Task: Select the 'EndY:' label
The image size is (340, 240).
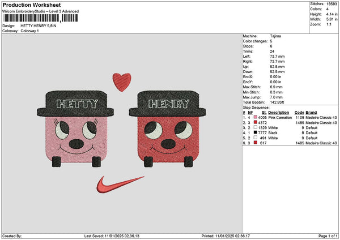Action: [248, 82]
